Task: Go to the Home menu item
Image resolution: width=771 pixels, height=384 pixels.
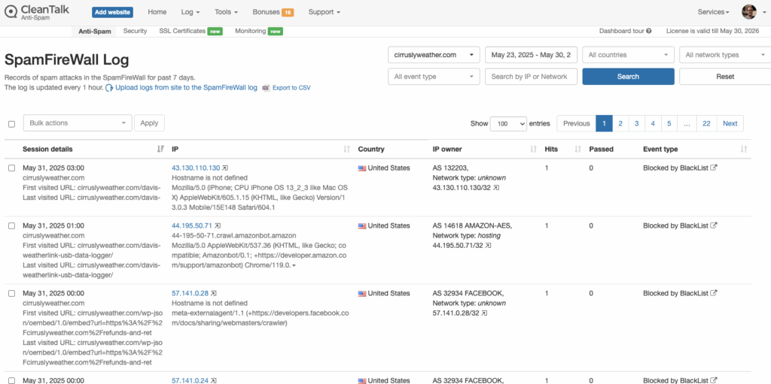Action: (157, 12)
